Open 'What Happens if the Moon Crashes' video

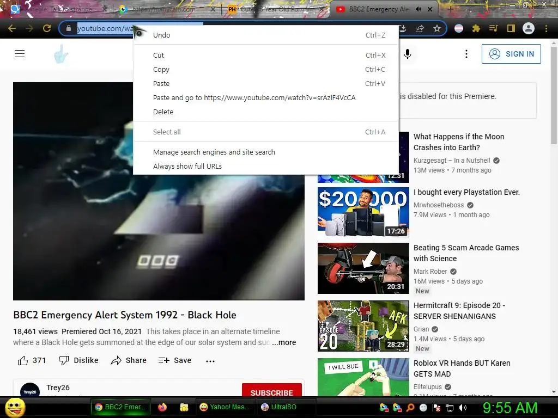point(459,142)
